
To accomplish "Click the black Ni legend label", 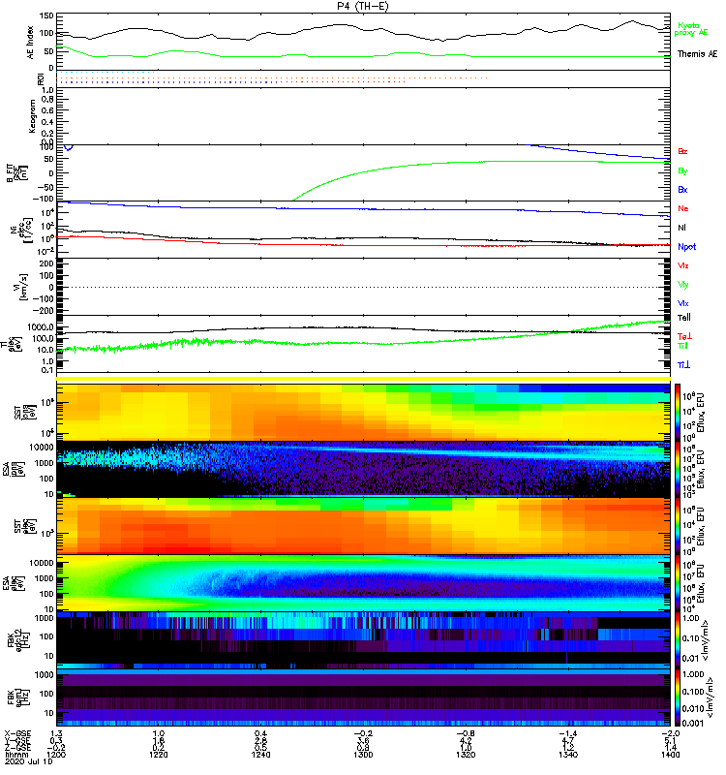I will click(682, 228).
